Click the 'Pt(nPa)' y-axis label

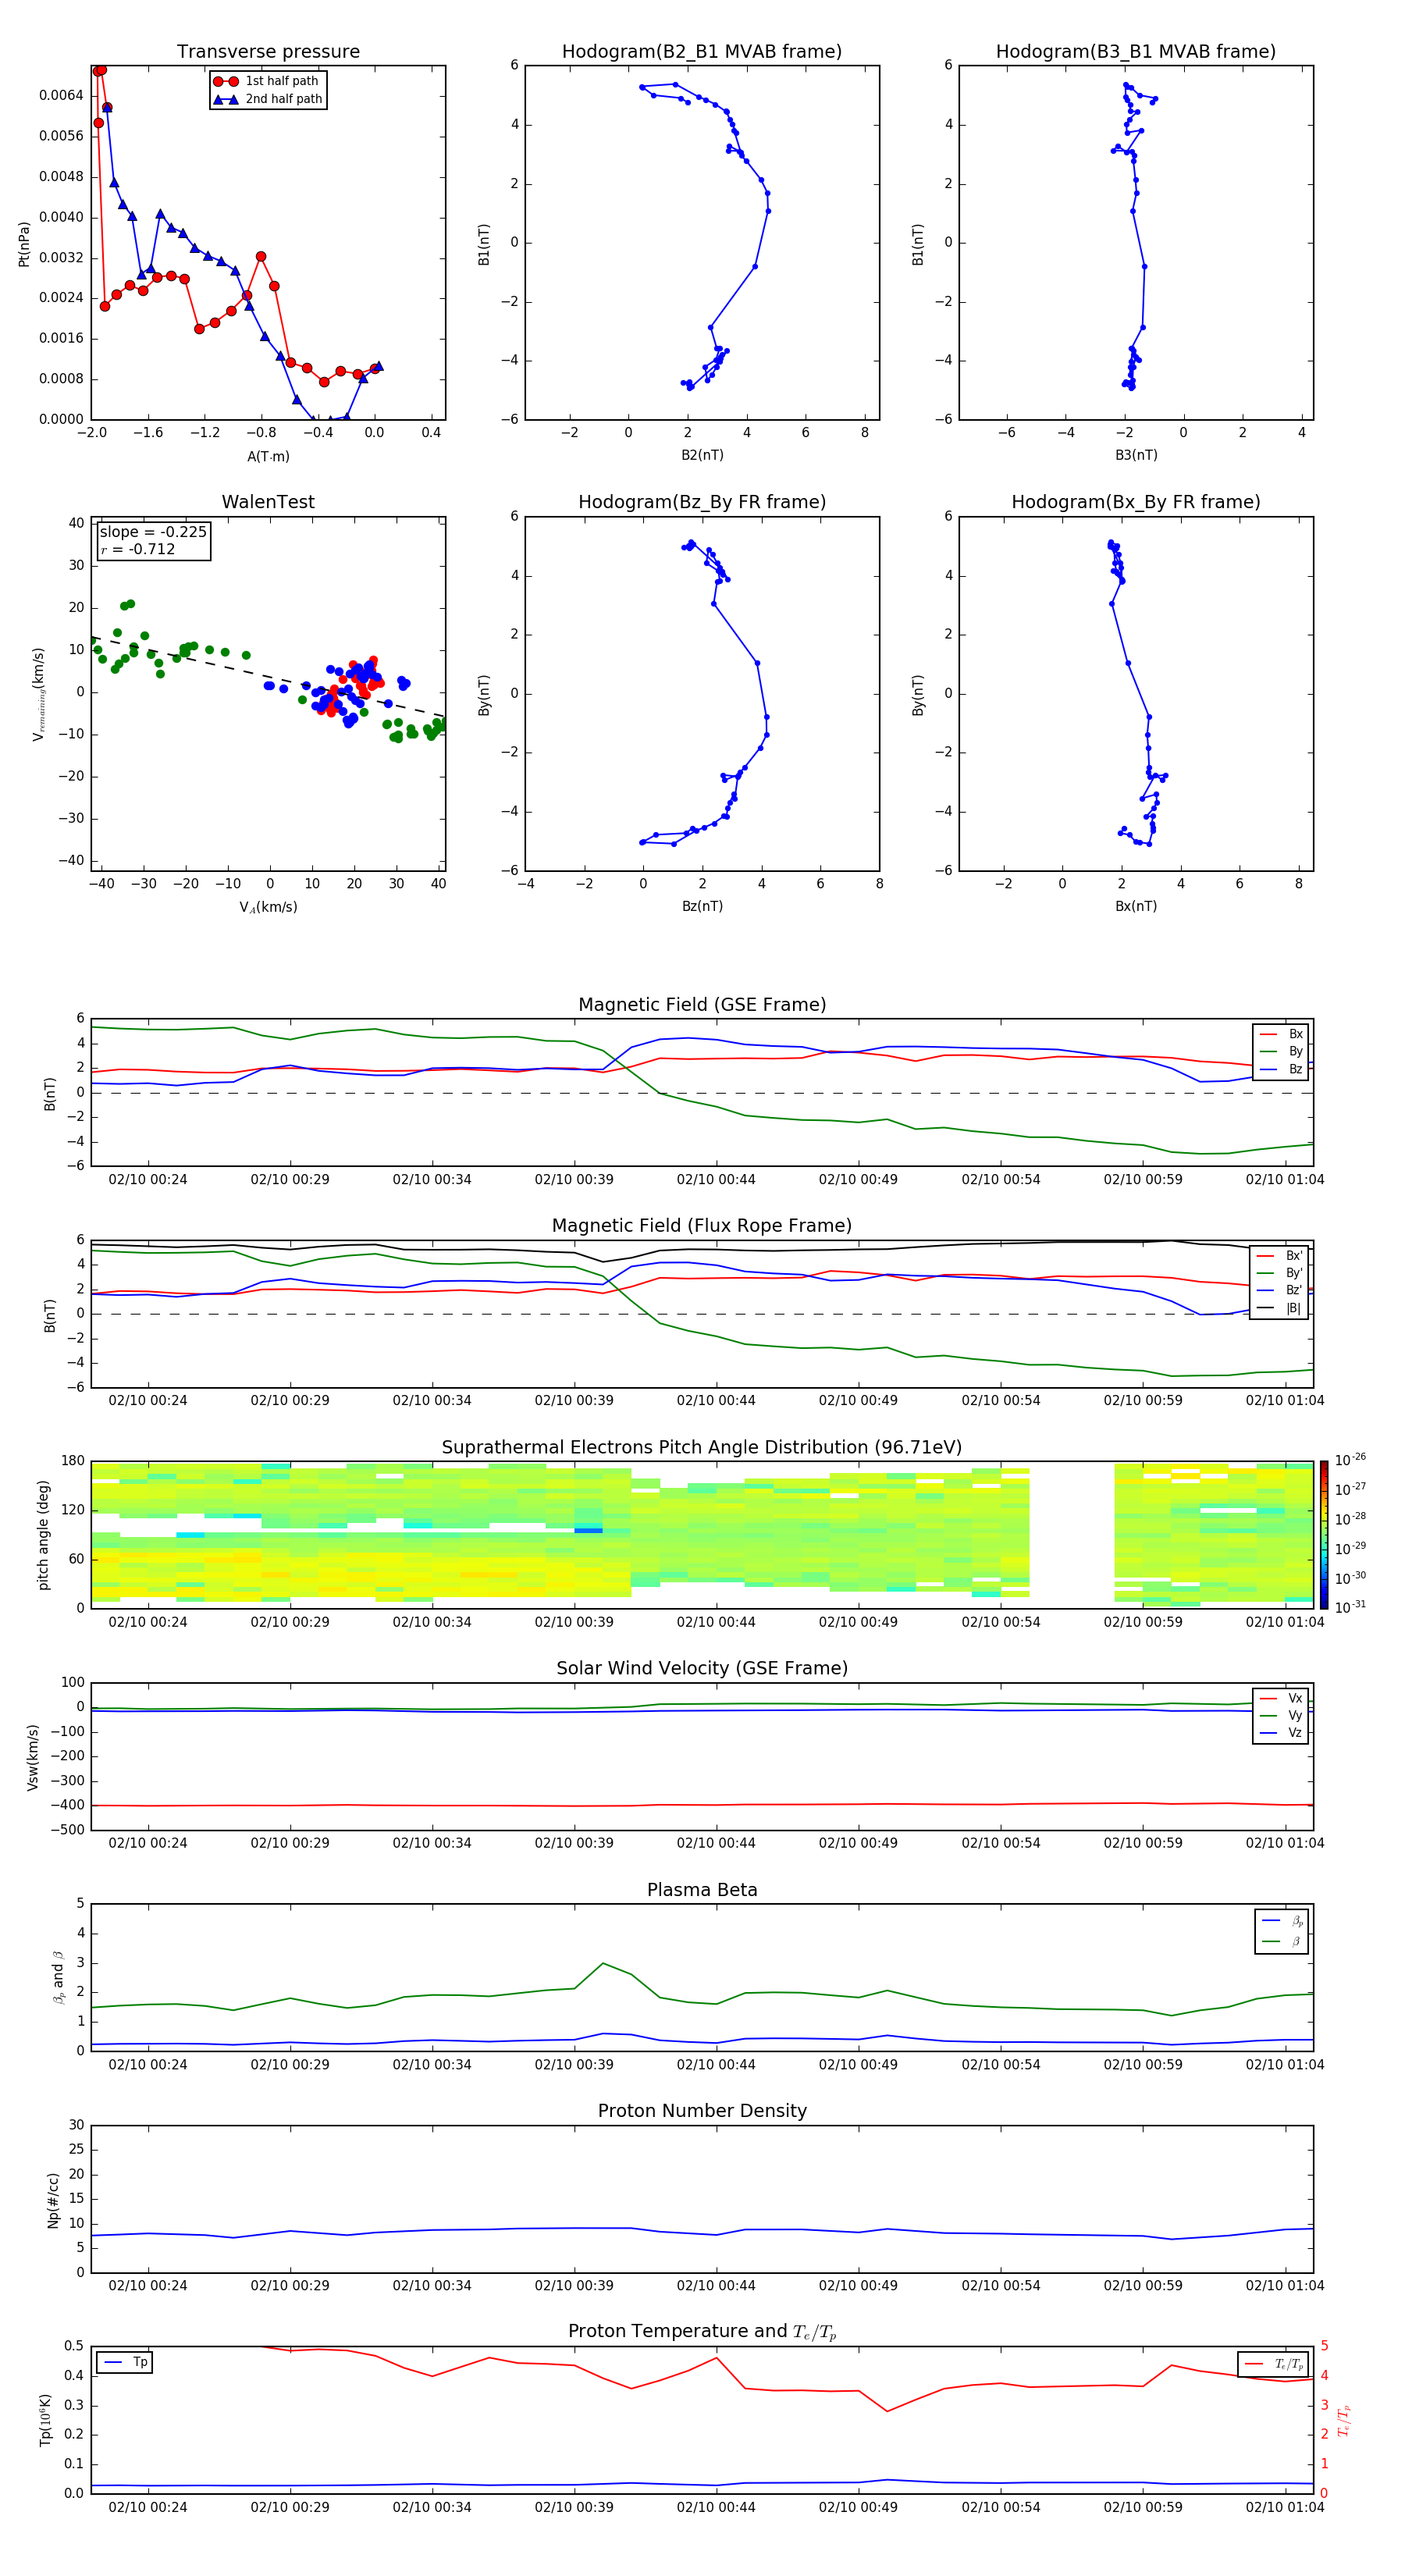24,243
